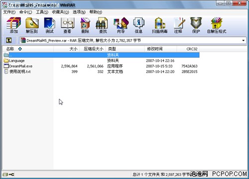Click packed size value 2,561,066
249x179 pixels.
(95, 66)
